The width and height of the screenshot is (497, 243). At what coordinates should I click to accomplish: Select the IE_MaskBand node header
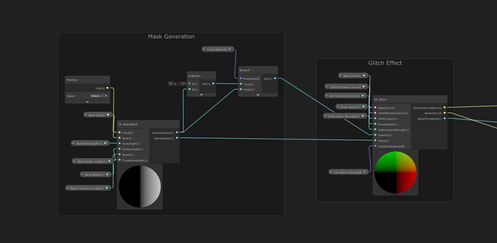(x=148, y=124)
